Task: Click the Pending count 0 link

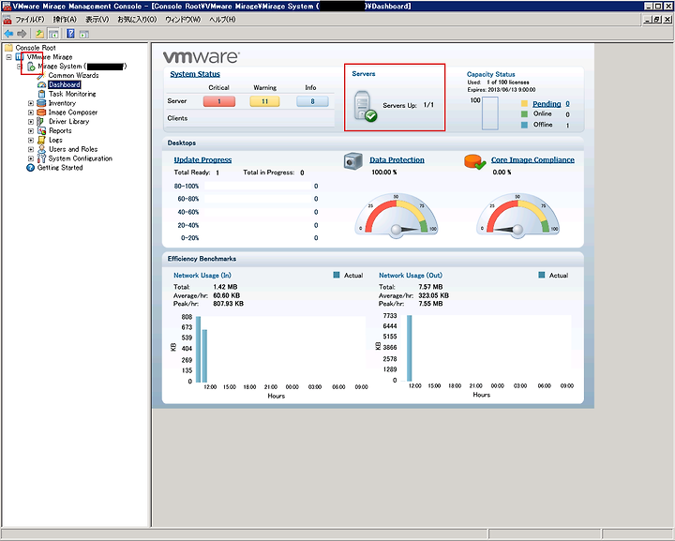Action: coord(567,104)
